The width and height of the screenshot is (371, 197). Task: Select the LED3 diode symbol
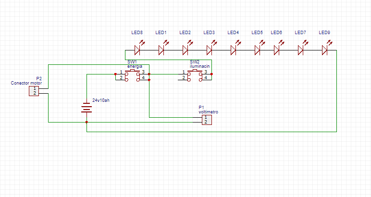pos(209,49)
